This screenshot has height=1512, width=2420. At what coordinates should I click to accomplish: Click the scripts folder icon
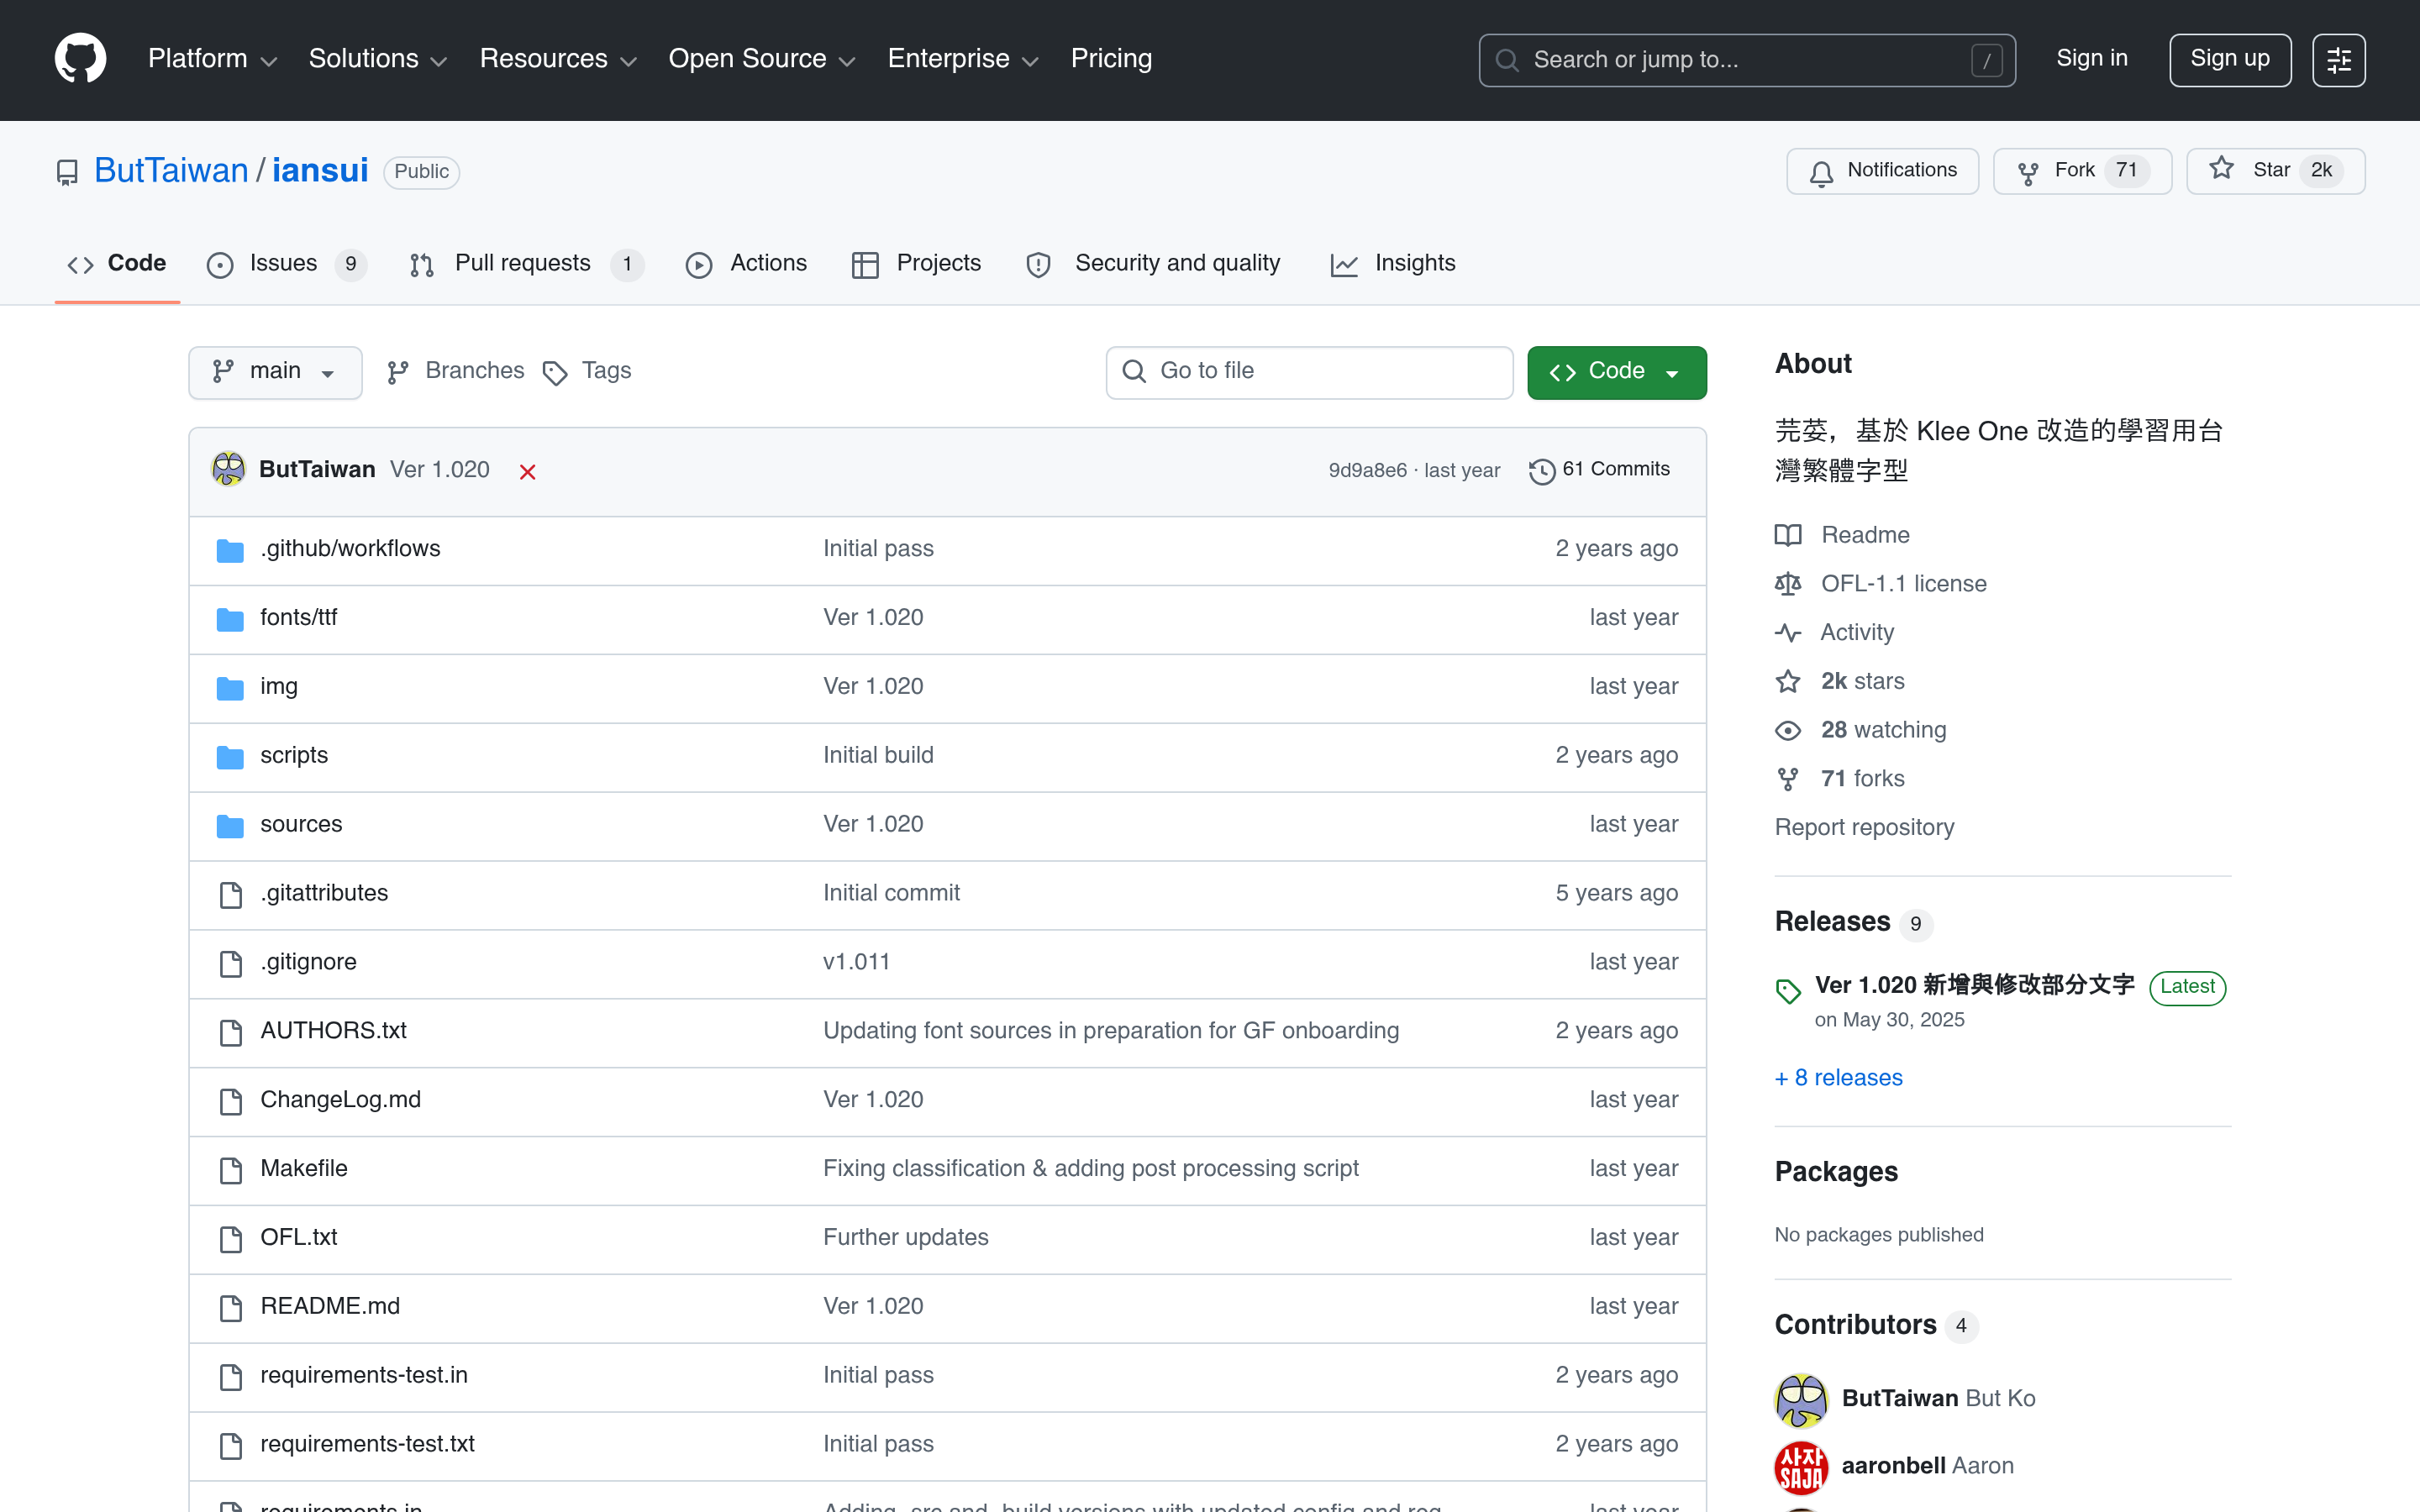[x=230, y=757]
